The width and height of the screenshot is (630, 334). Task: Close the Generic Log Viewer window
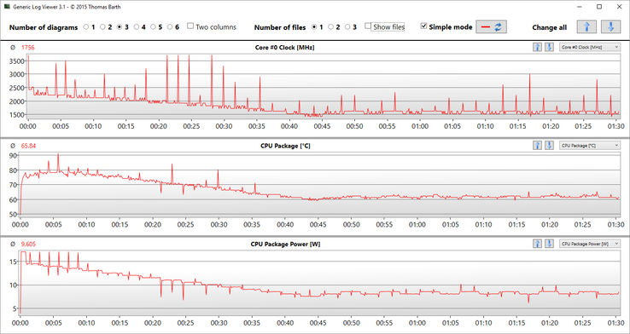point(619,7)
